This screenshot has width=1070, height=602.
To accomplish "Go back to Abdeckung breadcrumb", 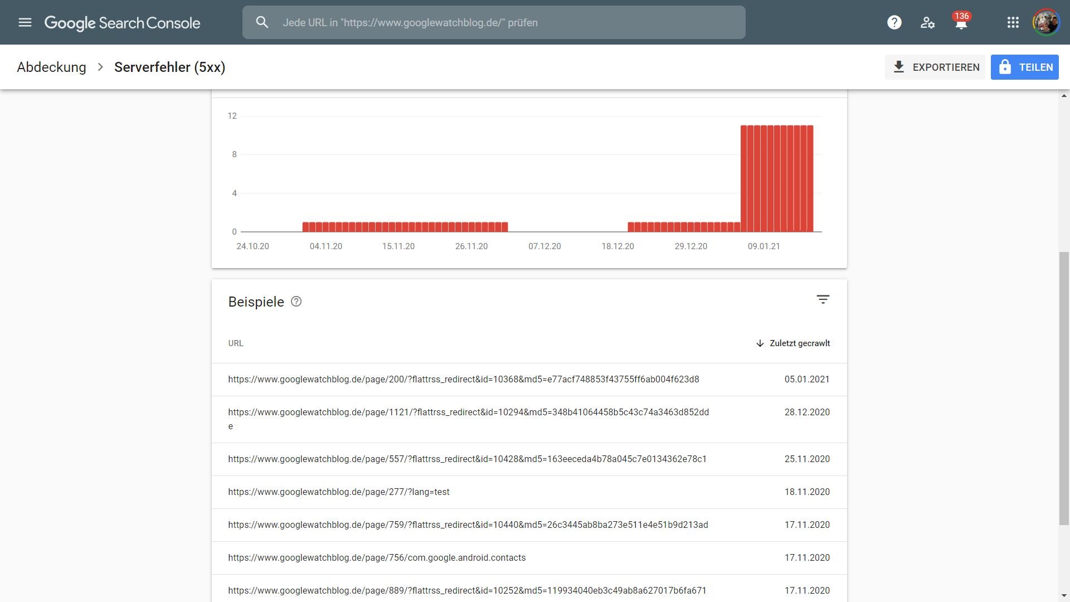I will point(51,67).
